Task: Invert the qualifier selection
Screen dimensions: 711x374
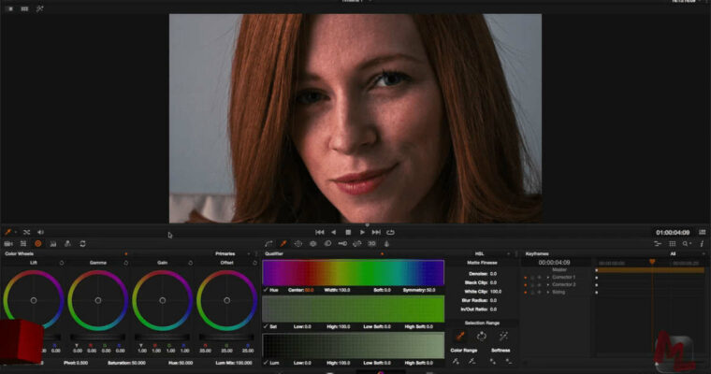Action: (482, 336)
